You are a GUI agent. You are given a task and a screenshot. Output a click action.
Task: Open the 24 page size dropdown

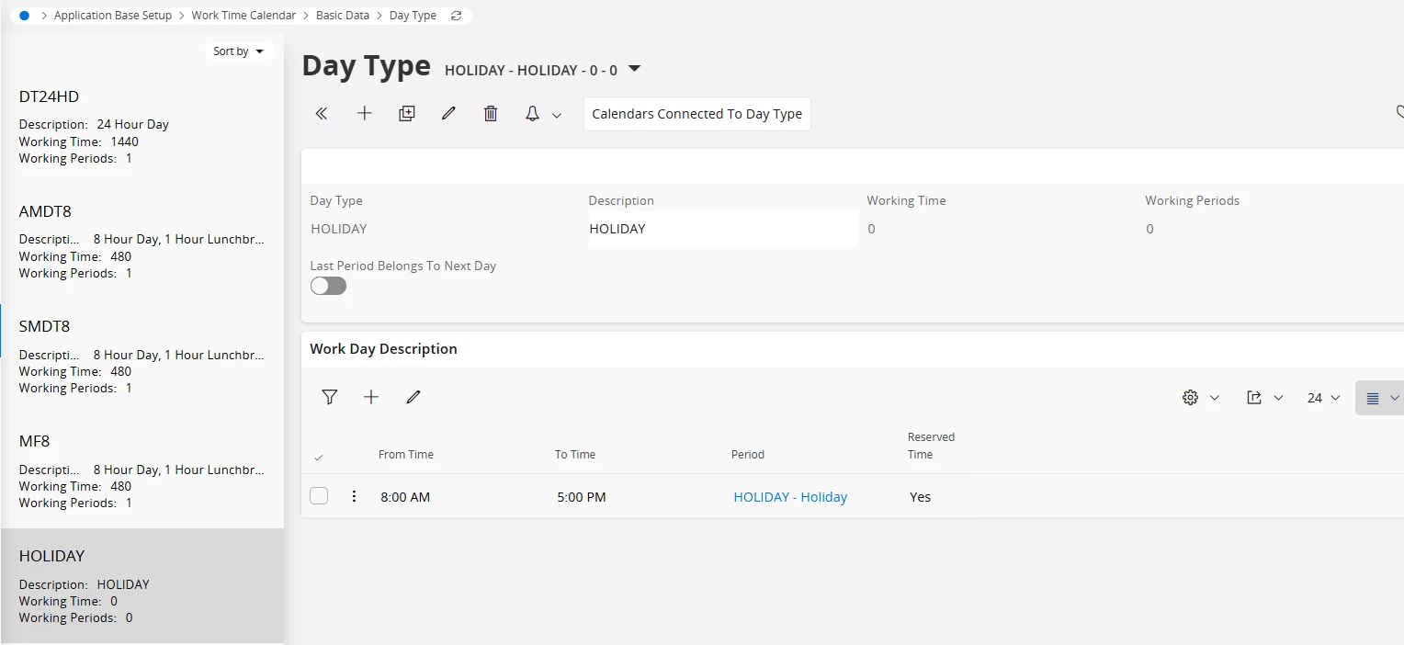1324,398
